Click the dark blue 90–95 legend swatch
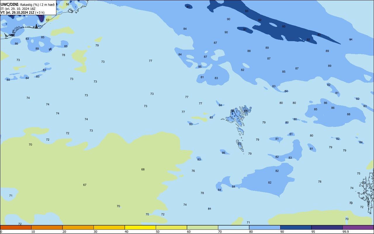This screenshot has width=374, height=234. (296, 227)
